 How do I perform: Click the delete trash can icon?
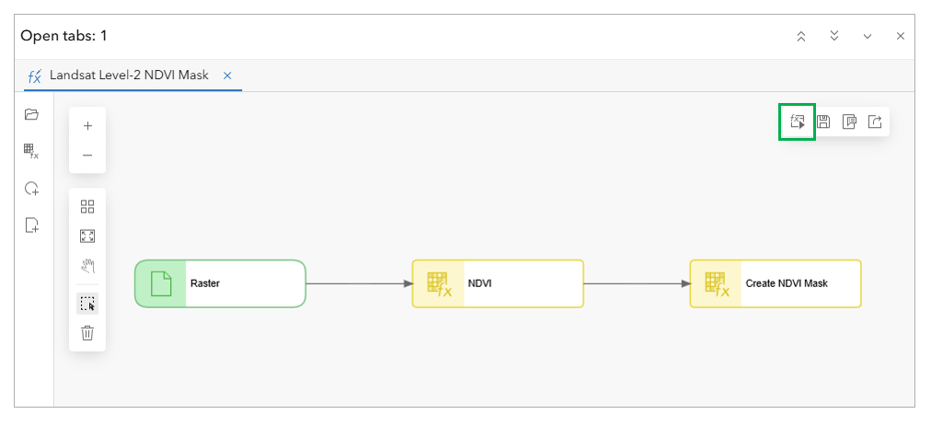pyautogui.click(x=87, y=333)
